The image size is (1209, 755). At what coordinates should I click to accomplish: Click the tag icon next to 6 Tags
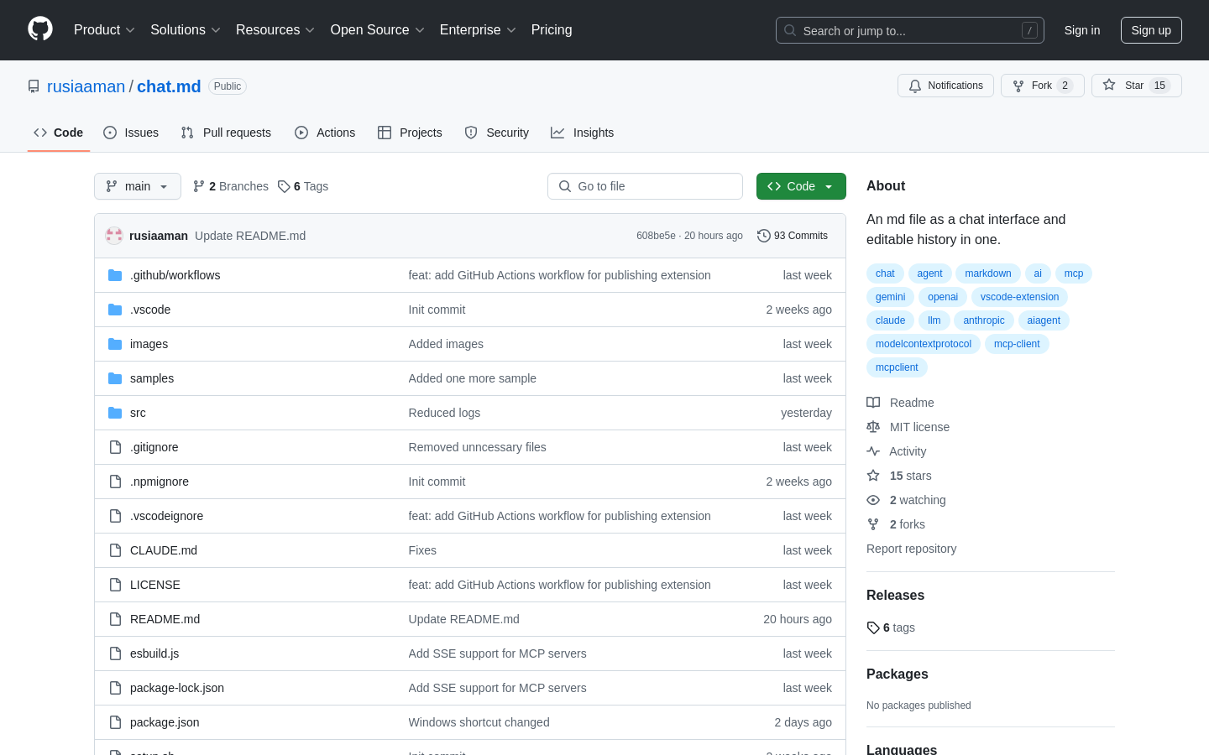click(x=284, y=186)
